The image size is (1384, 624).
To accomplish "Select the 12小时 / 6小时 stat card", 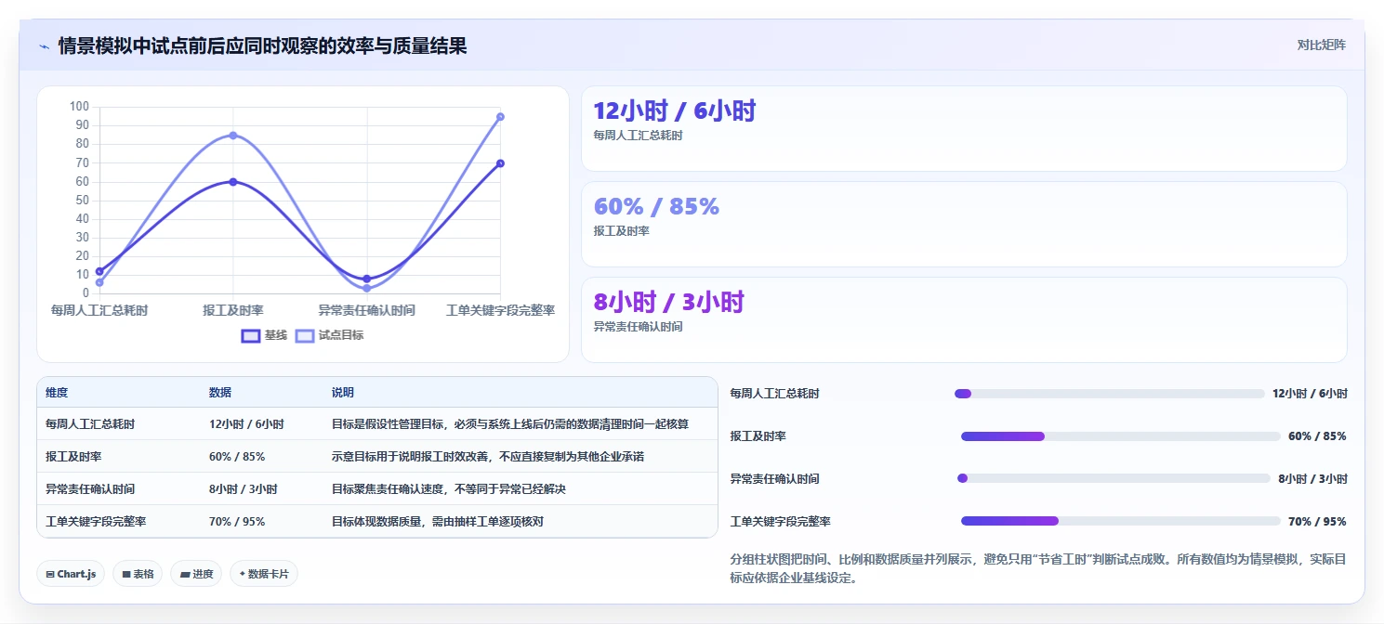I will 964,128.
